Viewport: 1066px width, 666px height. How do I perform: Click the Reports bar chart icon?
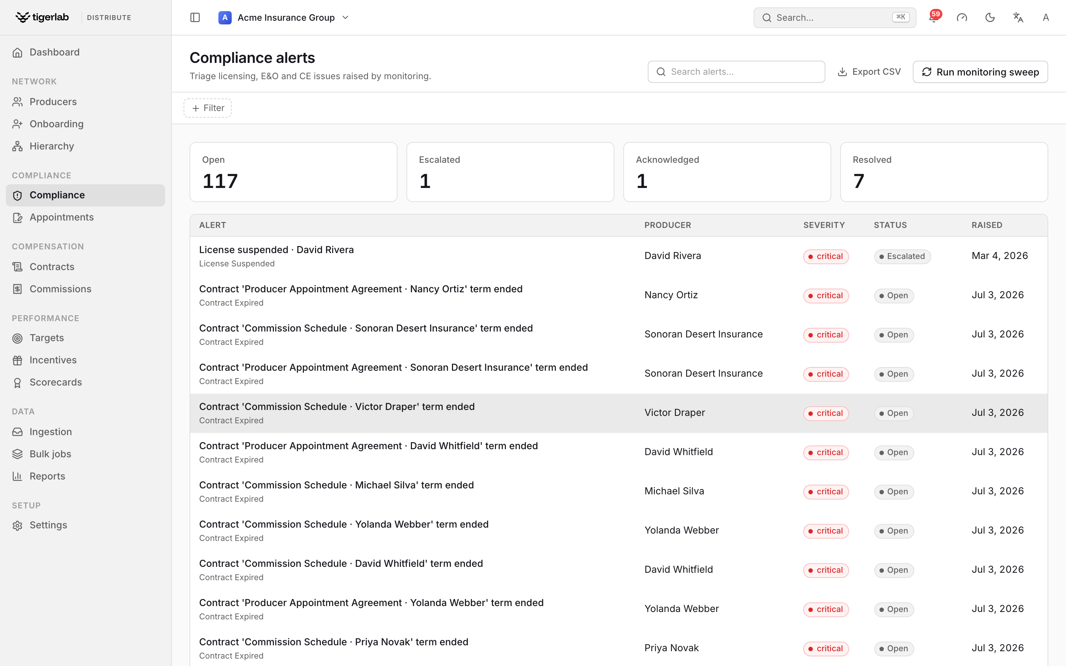point(18,476)
